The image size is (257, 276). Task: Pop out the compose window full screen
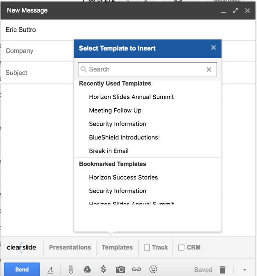coord(235,10)
